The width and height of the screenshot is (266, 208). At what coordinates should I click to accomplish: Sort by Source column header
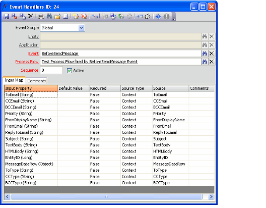tap(170, 88)
